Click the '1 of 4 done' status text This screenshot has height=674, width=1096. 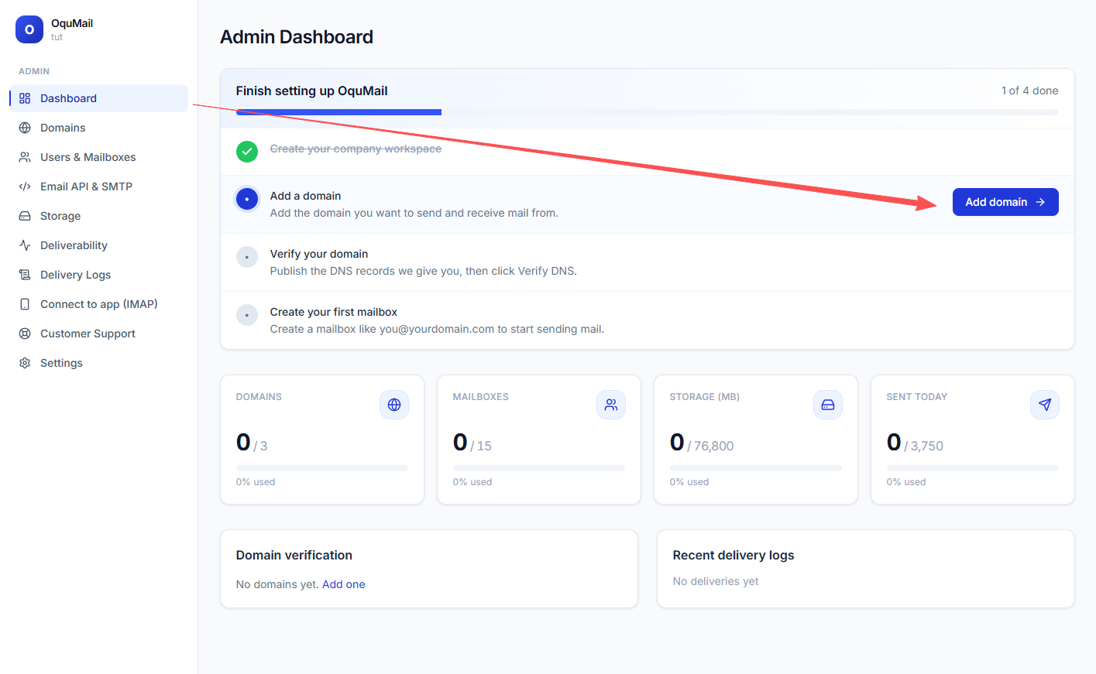[1029, 91]
